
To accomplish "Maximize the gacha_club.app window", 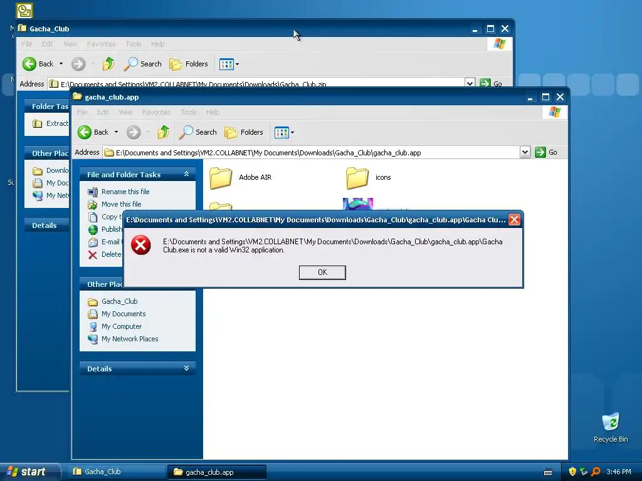I will click(x=545, y=97).
